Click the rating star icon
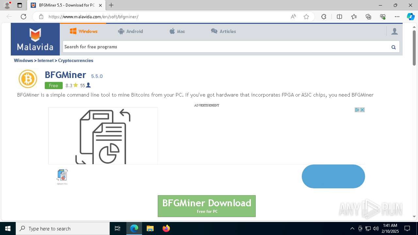Viewport: 418px width, 235px height. 75,85
